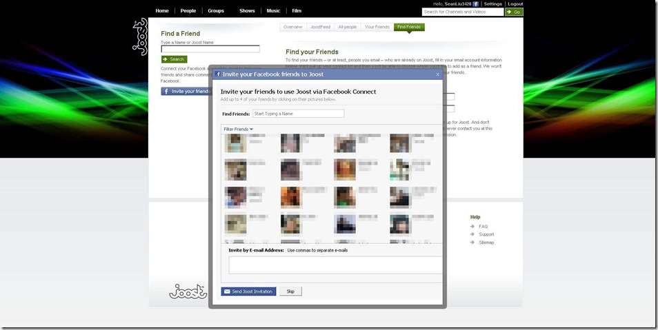
Task: Open the Shows menu item
Action: pyautogui.click(x=247, y=11)
